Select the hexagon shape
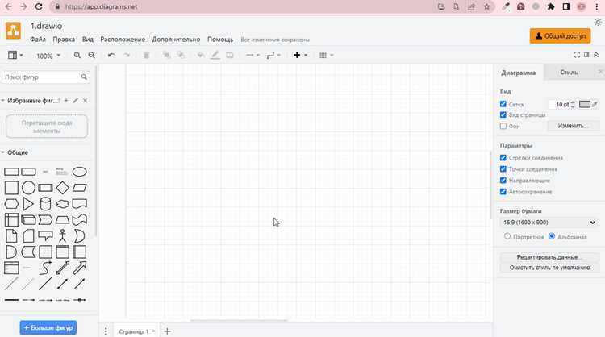 point(11,204)
